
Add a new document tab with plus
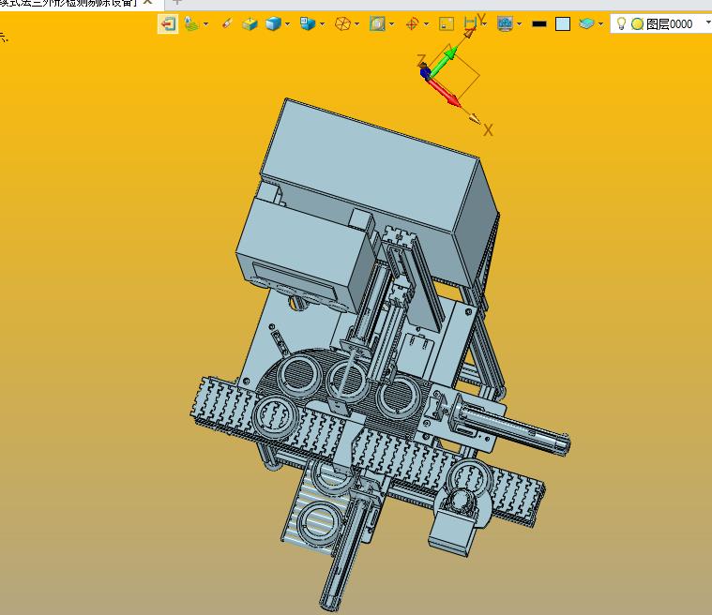(x=177, y=2)
